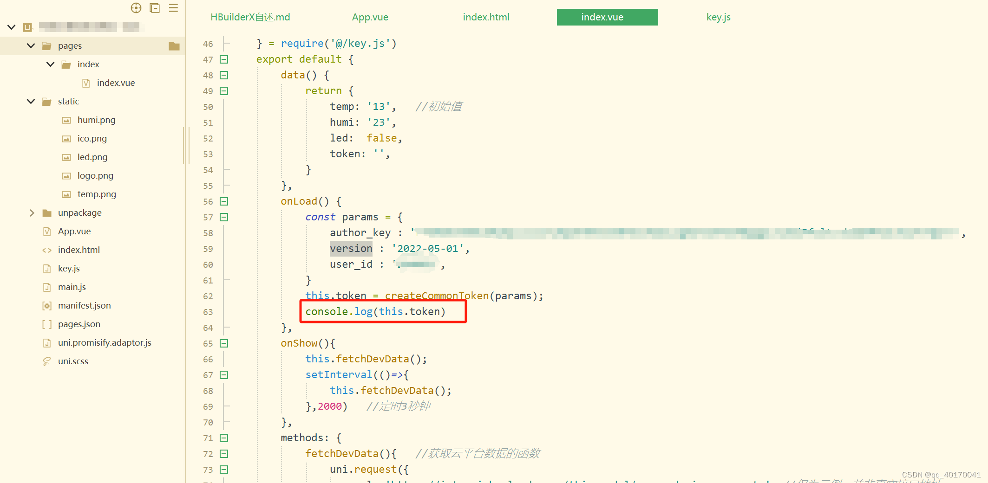Fold uni.request block at line 73
Viewport: 988px width, 483px height.
224,470
